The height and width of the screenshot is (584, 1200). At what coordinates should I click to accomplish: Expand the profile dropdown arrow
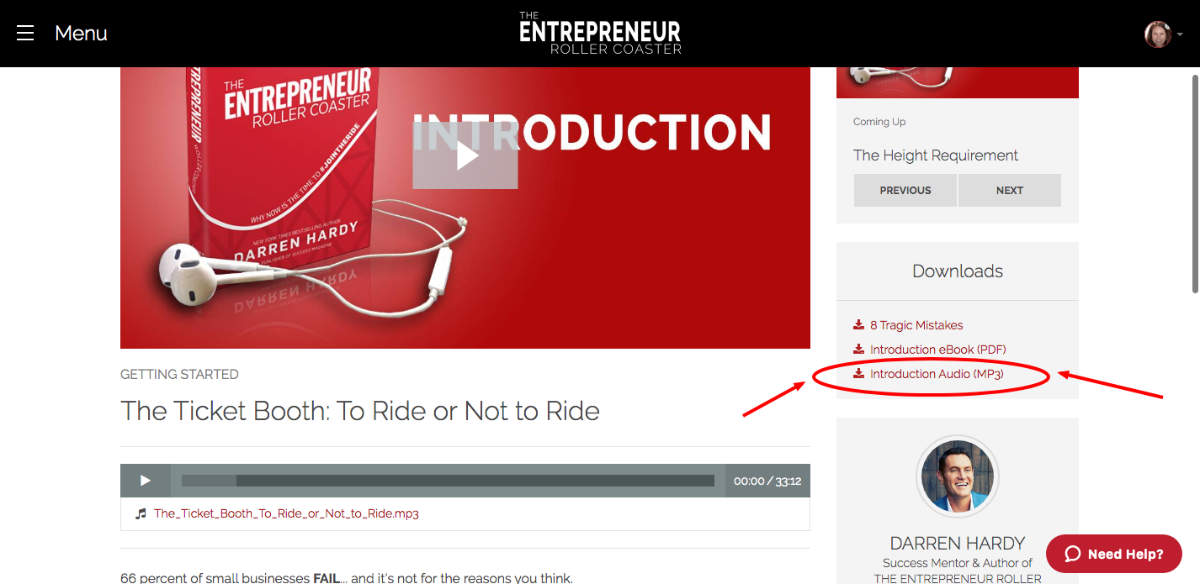[x=1180, y=34]
